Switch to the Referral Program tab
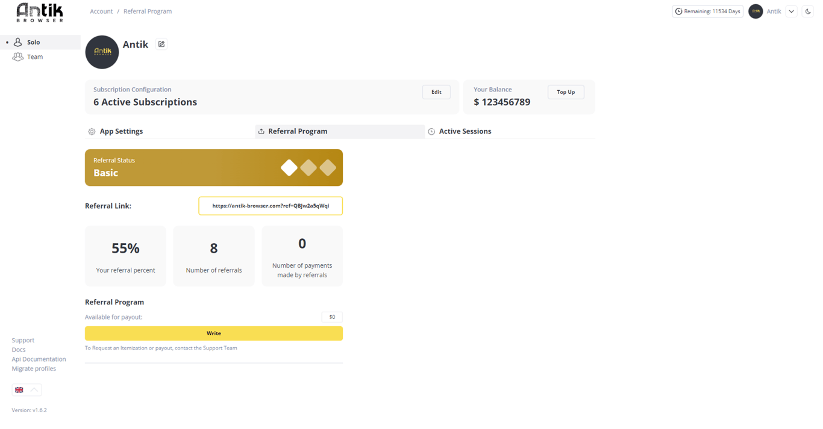Screen dimensions: 823x429 [340, 131]
